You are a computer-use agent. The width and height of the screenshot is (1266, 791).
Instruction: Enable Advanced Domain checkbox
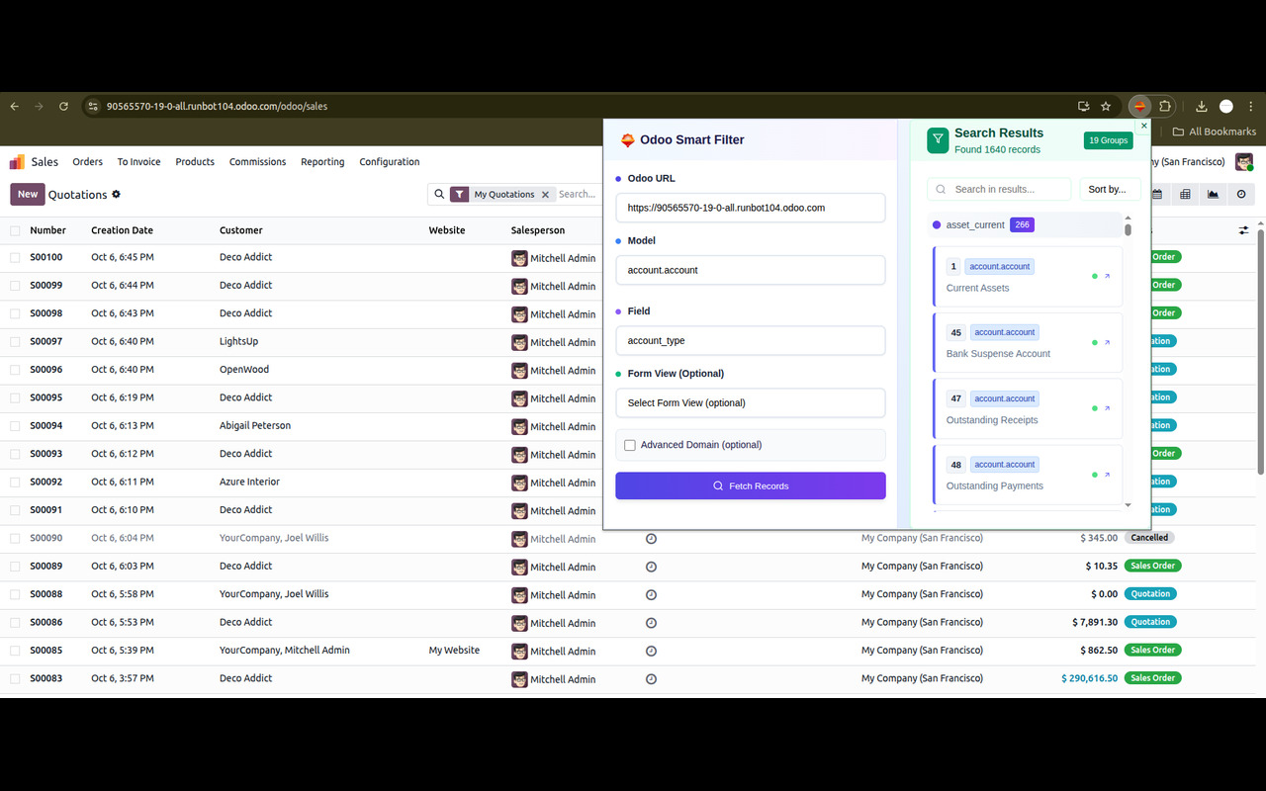[x=629, y=445]
